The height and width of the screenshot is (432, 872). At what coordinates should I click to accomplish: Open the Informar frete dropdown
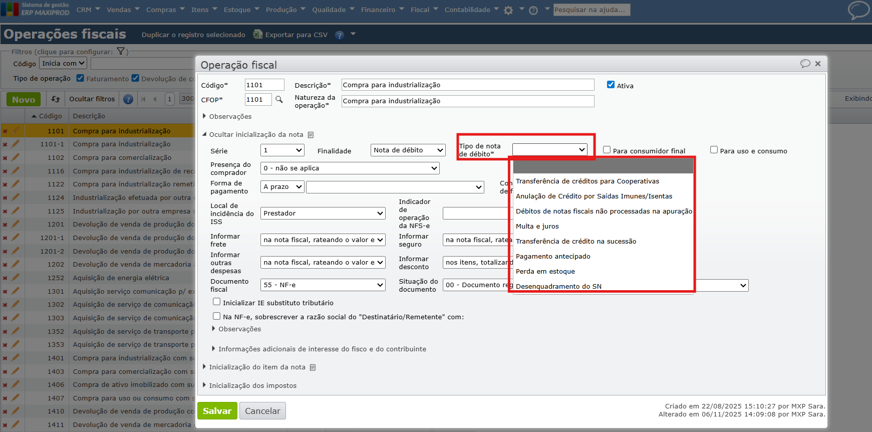pyautogui.click(x=323, y=240)
